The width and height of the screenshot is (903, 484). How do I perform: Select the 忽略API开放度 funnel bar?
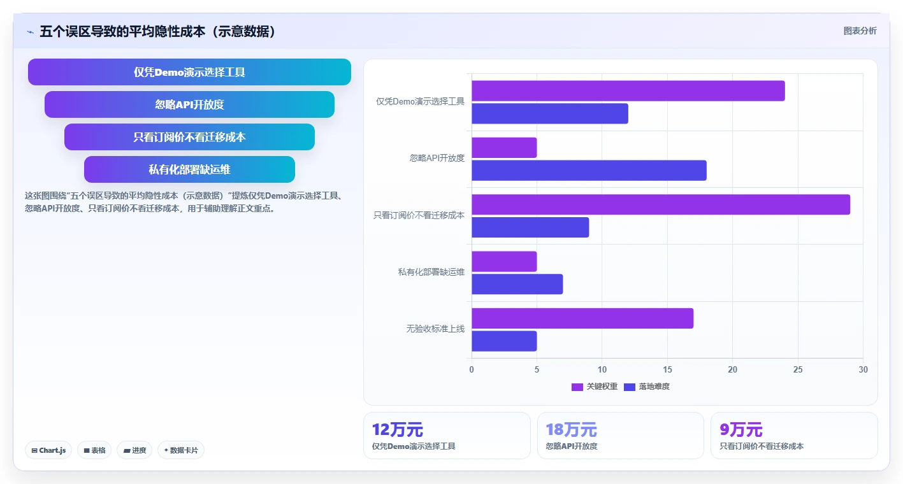189,104
